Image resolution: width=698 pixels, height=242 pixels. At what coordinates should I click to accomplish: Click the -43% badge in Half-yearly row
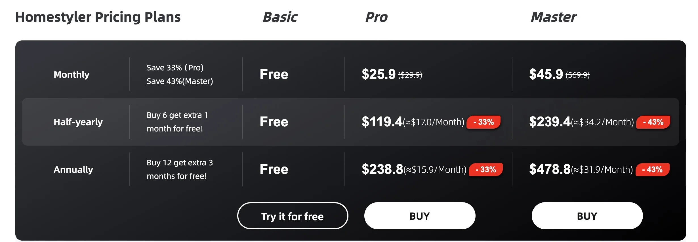tap(653, 122)
